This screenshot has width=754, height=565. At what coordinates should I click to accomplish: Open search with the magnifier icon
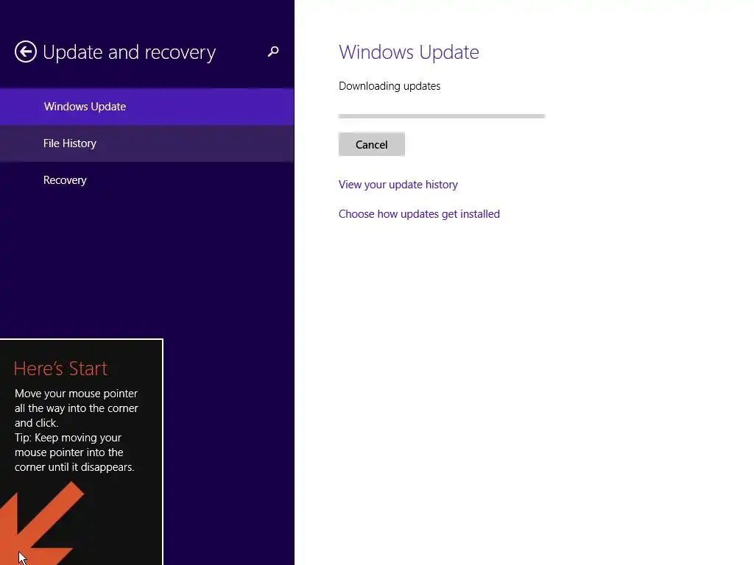point(273,51)
